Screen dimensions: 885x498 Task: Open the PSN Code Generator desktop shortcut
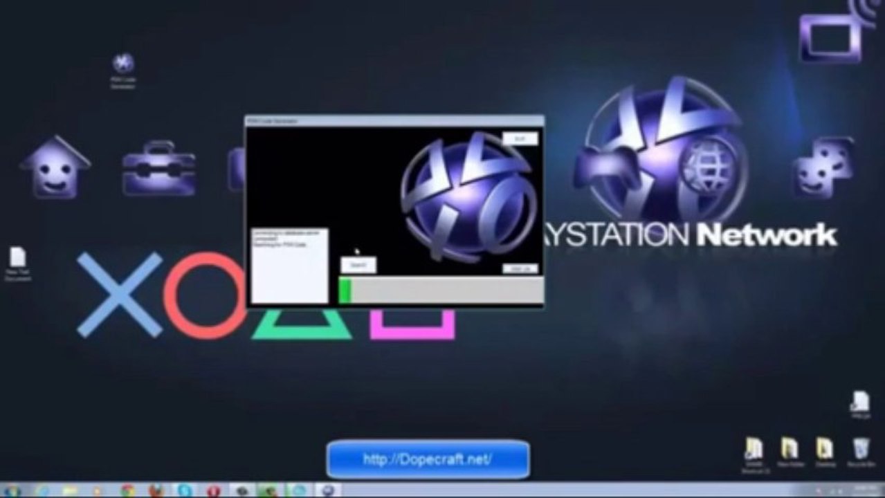[123, 71]
